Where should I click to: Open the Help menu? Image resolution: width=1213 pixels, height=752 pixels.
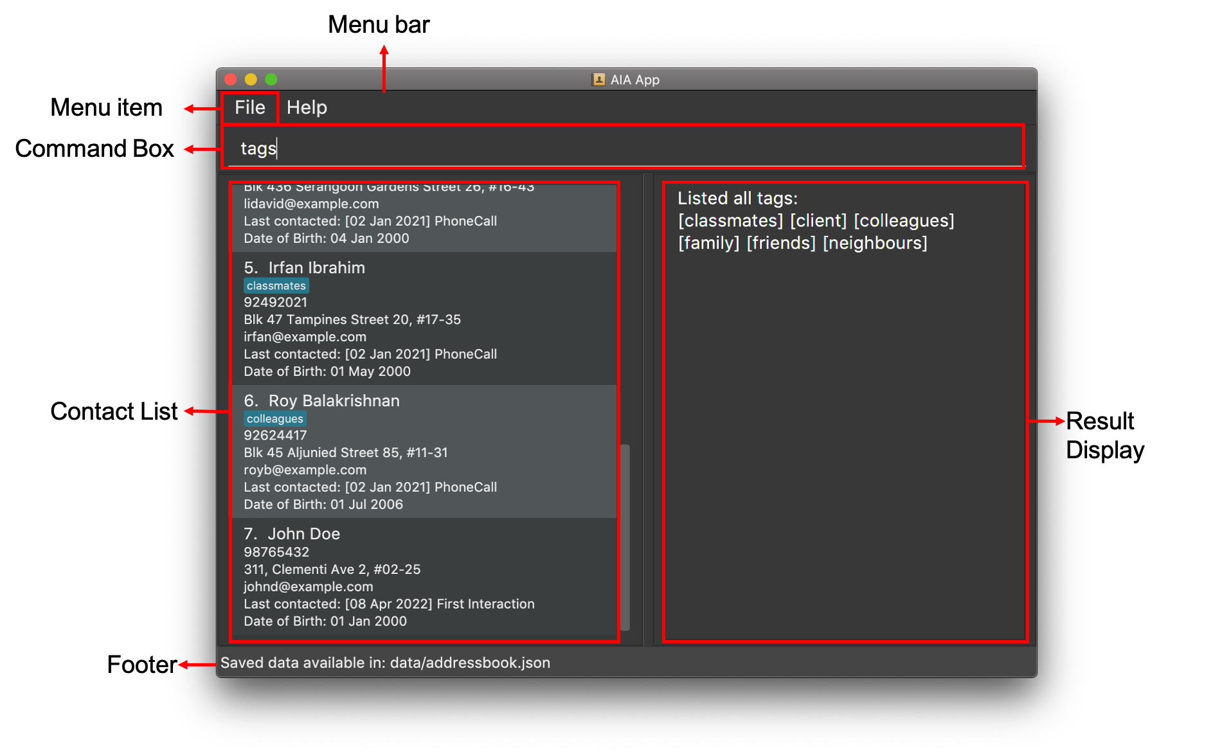(x=307, y=107)
